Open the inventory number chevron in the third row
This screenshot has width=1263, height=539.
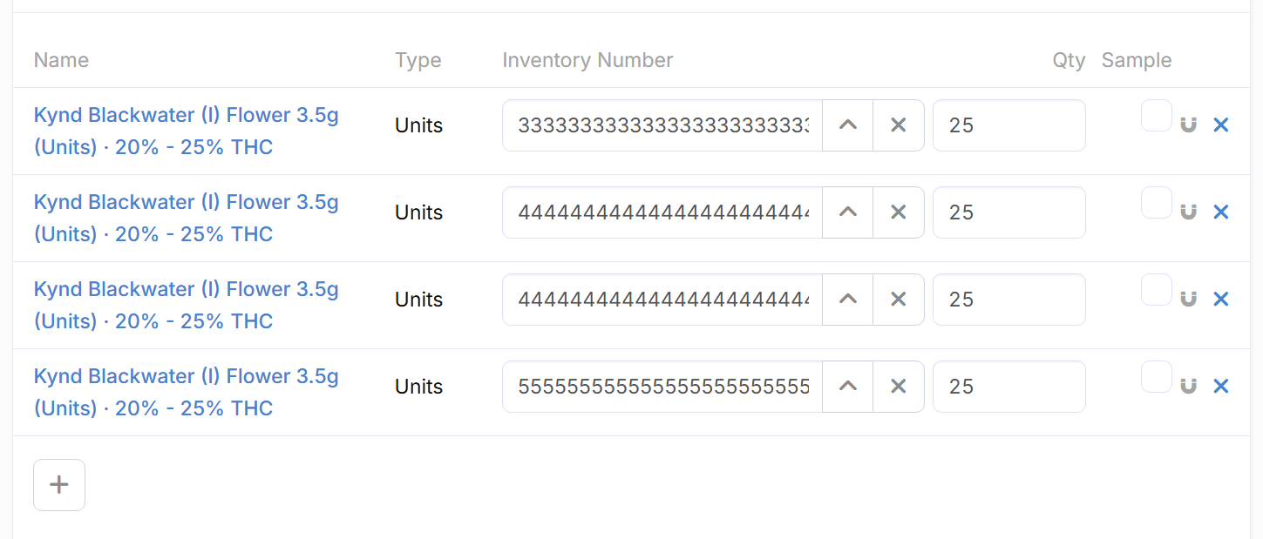point(848,300)
